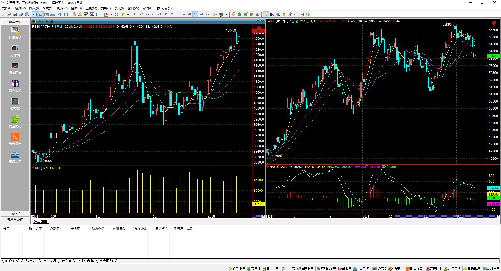Click the cu888 chart horizontal time scrollbar
The height and width of the screenshot is (271, 501).
click(383, 216)
